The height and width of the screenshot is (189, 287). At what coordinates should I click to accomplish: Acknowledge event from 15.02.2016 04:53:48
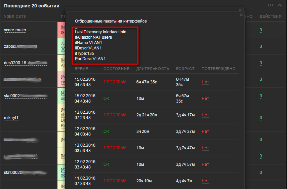(x=205, y=82)
